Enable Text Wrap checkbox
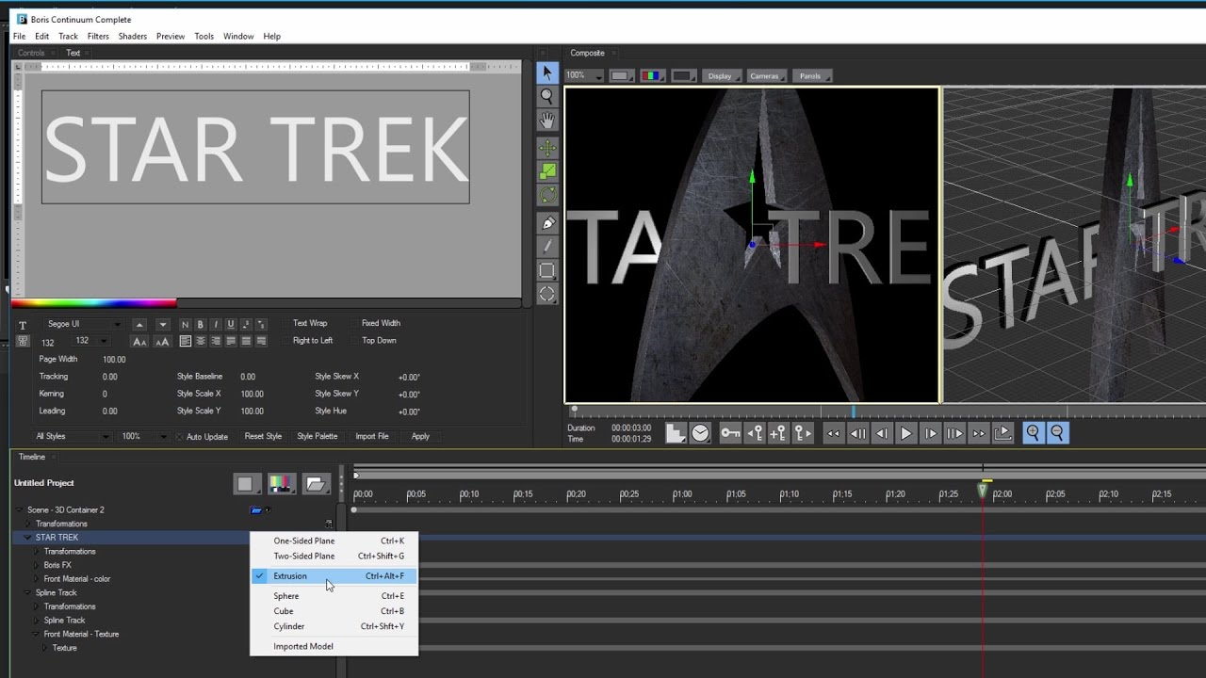The image size is (1206, 678). click(x=286, y=324)
